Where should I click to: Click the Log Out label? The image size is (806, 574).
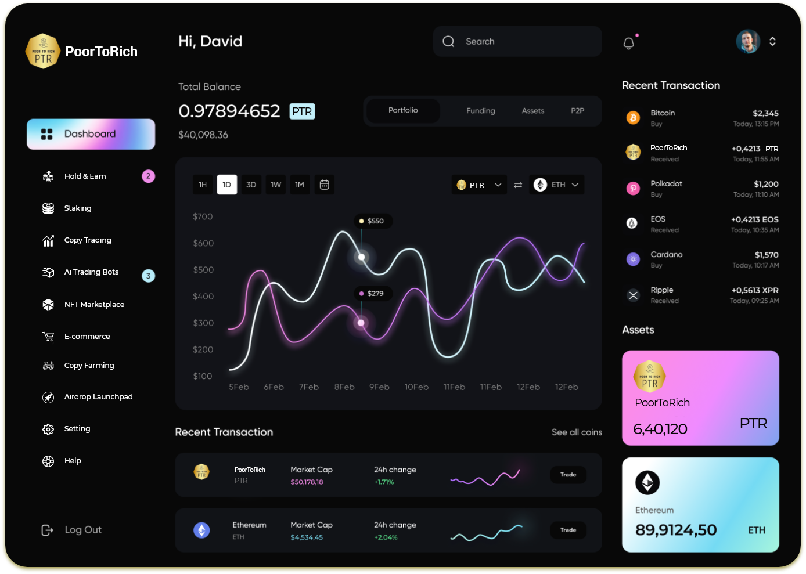coord(83,530)
